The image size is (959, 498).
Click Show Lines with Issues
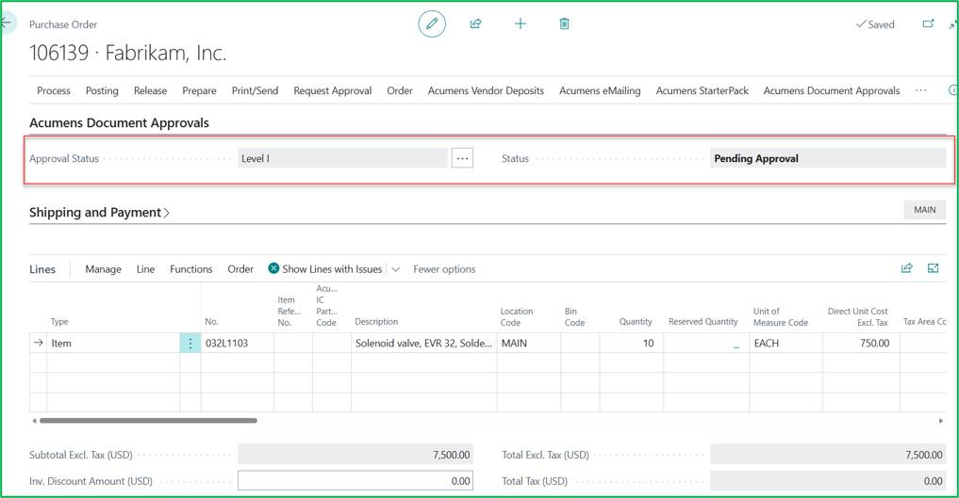pos(332,269)
